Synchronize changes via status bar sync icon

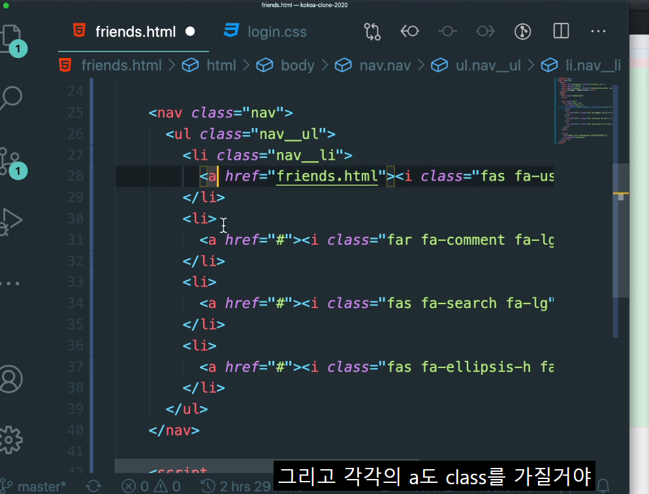(x=93, y=486)
